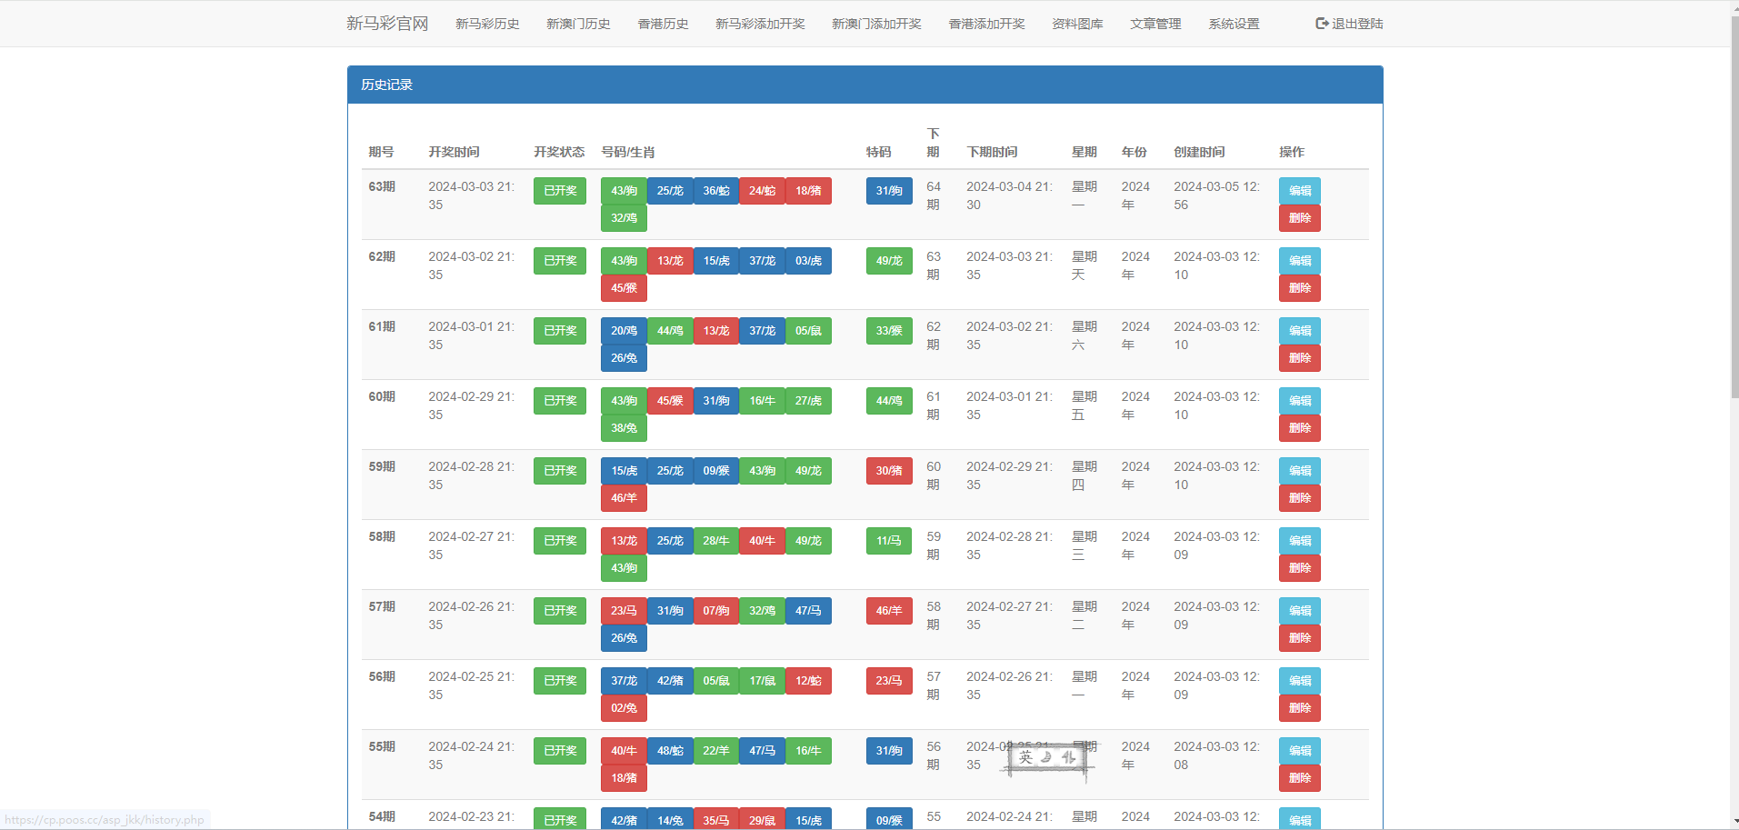This screenshot has height=830, width=1739.
Task: Click the green 49/龙 special number in 62期
Action: click(x=888, y=261)
